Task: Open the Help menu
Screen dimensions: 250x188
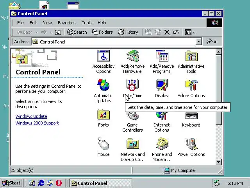Action: (102, 23)
